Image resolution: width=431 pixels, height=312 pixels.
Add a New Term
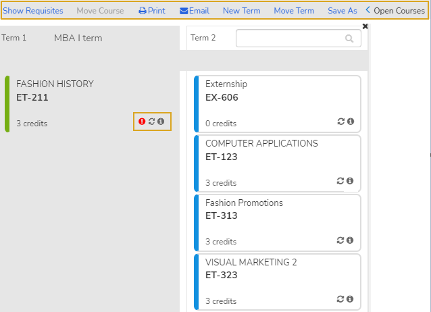pyautogui.click(x=241, y=11)
